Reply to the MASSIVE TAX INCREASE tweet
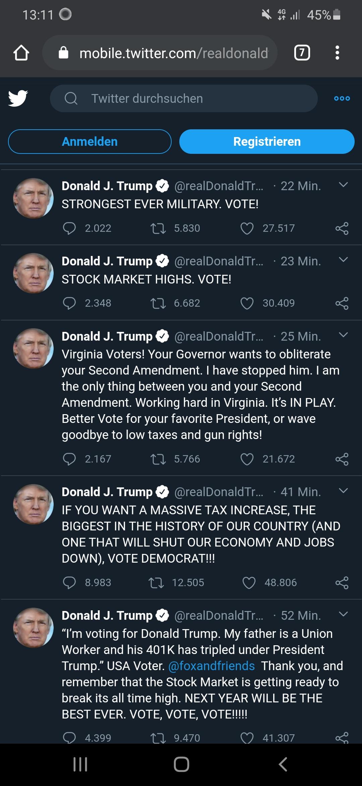The width and height of the screenshot is (362, 786). 69,583
